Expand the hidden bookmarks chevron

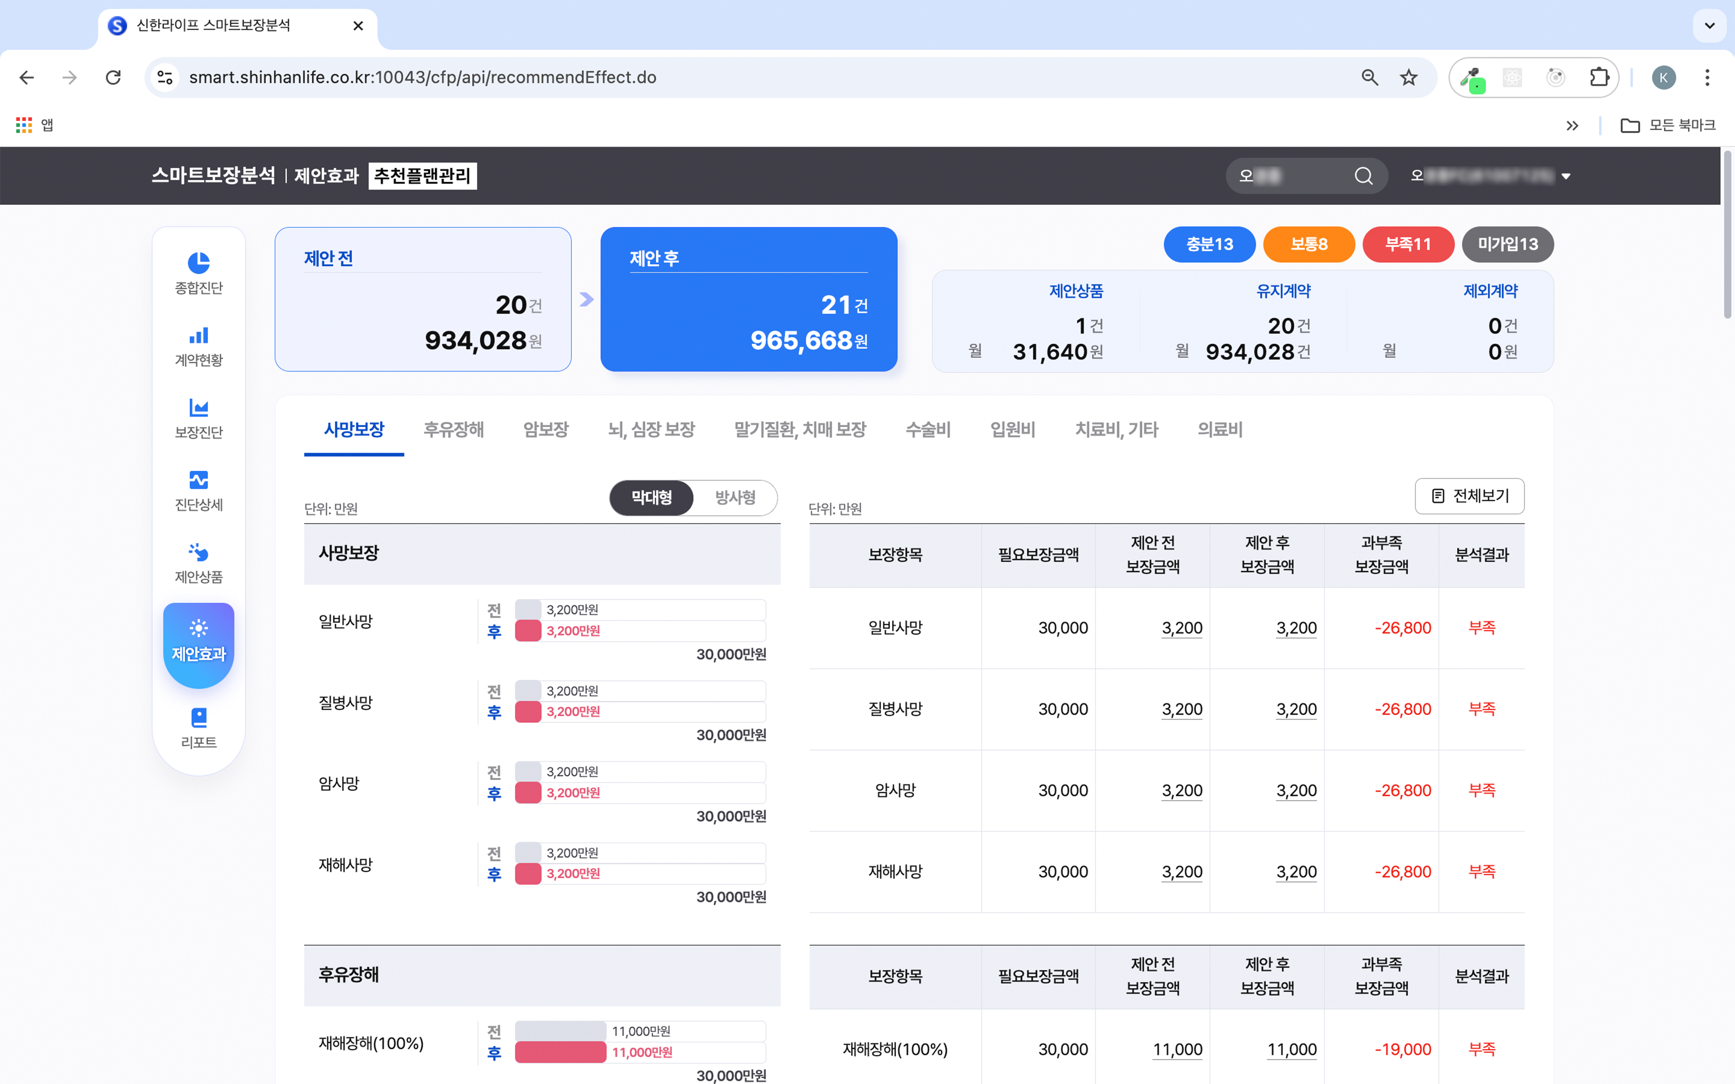point(1572,125)
